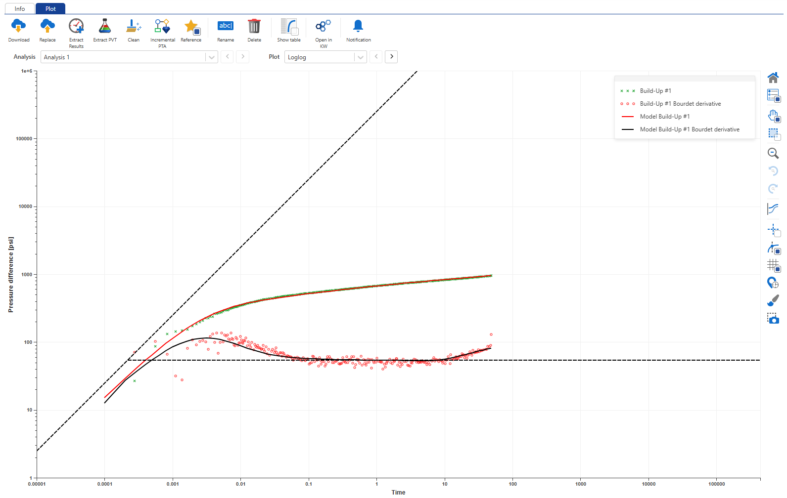Toggle the Show table option
Screen dimensions: 787x498
[289, 26]
